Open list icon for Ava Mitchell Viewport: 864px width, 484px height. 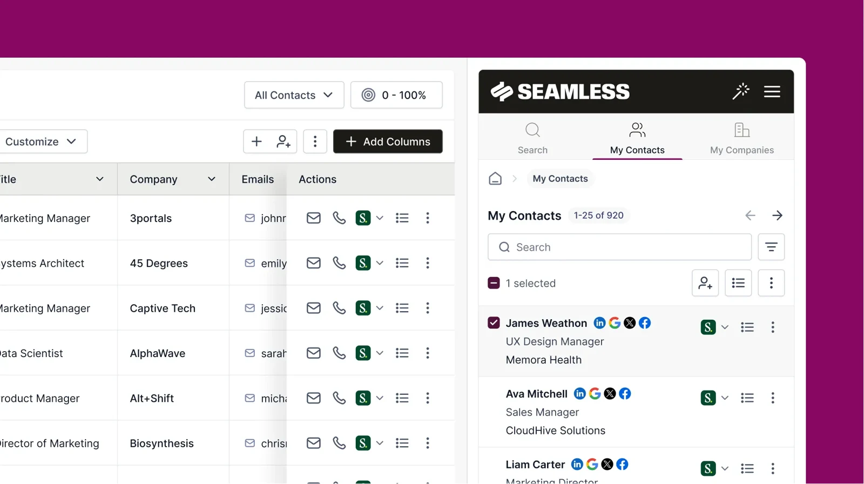tap(747, 398)
